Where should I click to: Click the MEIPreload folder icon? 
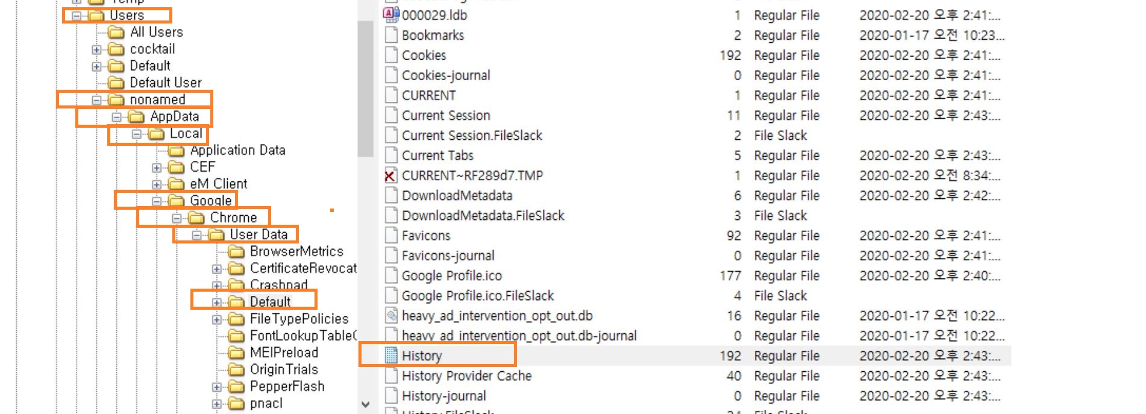[236, 353]
